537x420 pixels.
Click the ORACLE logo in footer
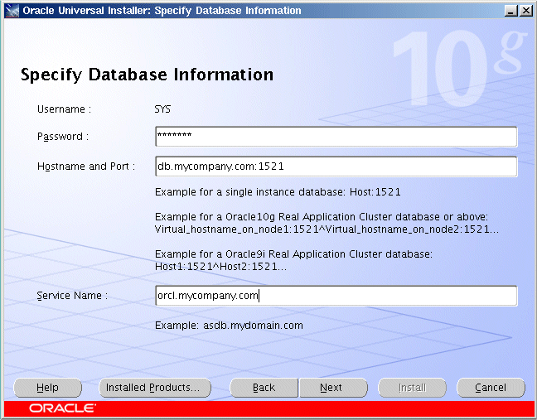[62, 408]
